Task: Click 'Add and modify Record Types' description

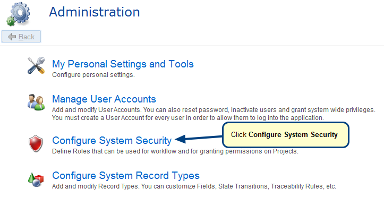Action: coord(194,186)
